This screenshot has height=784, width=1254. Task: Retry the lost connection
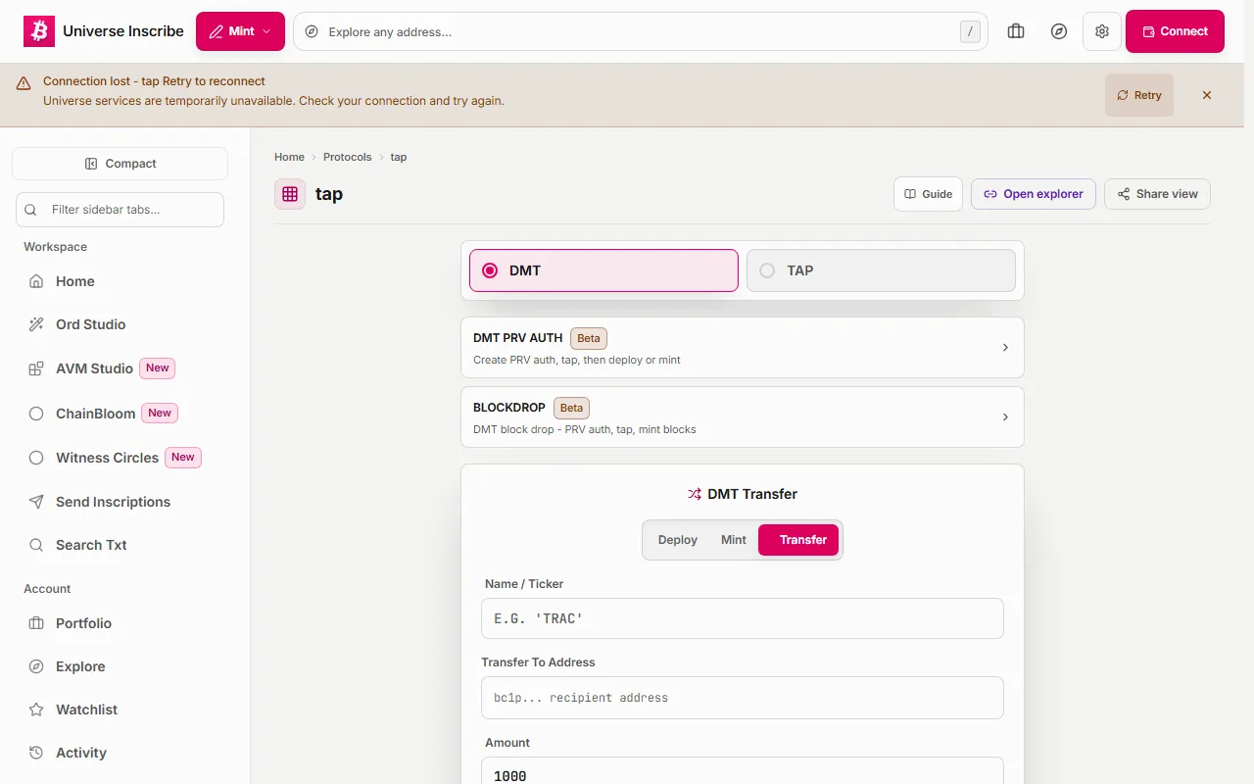tap(1138, 95)
